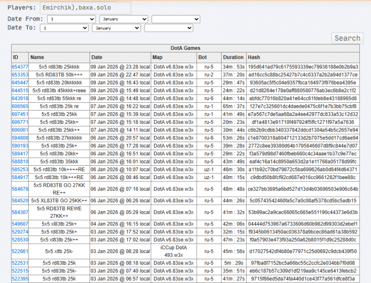This screenshot has width=371, height=283.
Task: Click hash starting with 195d641ad79c
Action: (x=303, y=67)
